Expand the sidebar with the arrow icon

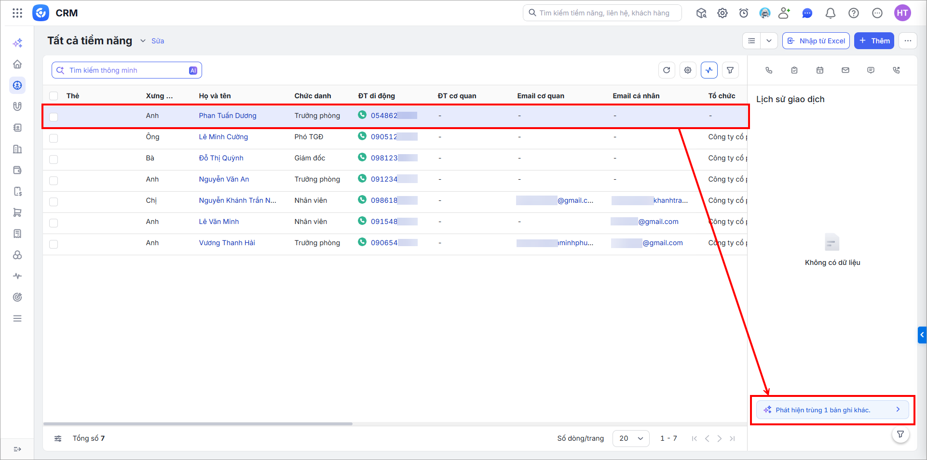coord(17,449)
